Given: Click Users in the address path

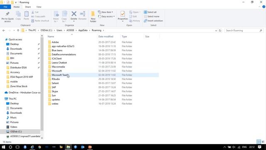Looking at the screenshot, I should (x=59, y=30).
